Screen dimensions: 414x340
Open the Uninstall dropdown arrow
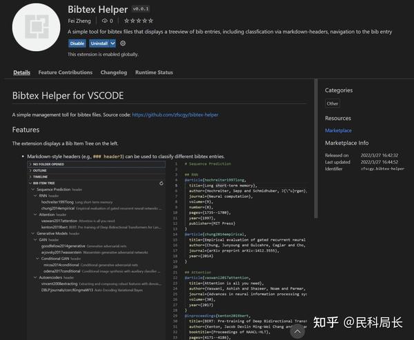[112, 43]
